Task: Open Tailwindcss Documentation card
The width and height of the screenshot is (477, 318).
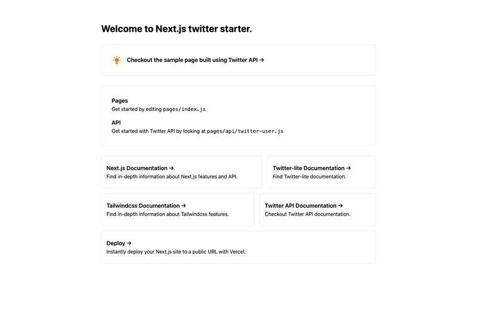Action: point(178,209)
